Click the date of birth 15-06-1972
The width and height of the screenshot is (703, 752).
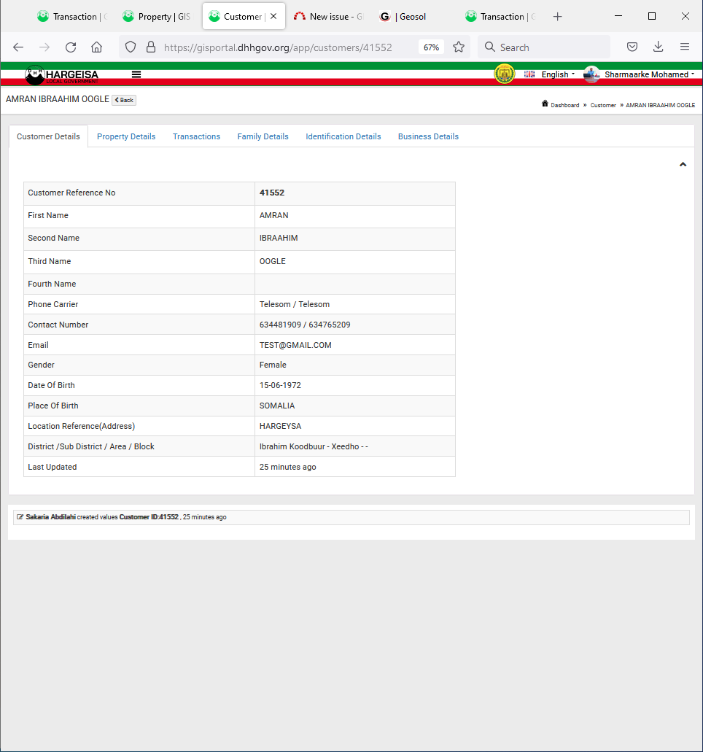pyautogui.click(x=281, y=386)
